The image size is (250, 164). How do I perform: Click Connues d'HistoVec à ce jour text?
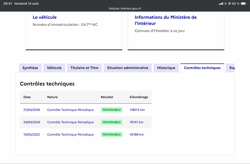tap(160, 31)
